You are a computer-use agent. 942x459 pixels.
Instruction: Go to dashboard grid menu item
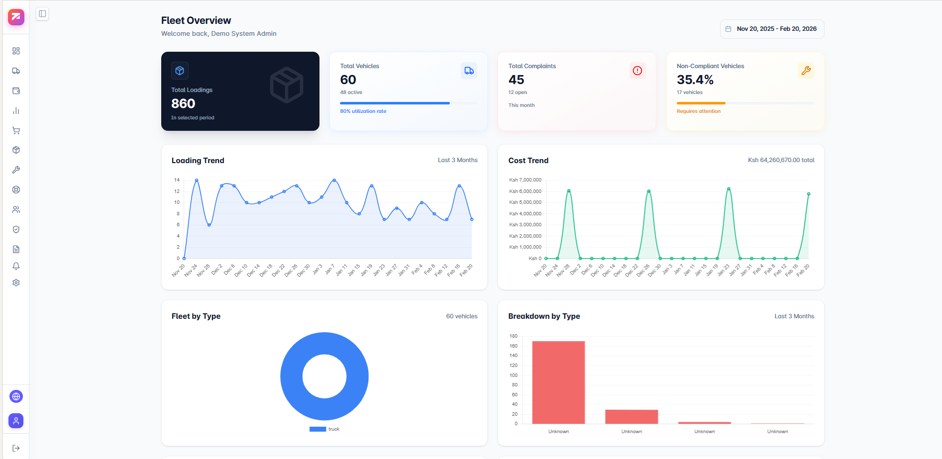click(x=16, y=51)
